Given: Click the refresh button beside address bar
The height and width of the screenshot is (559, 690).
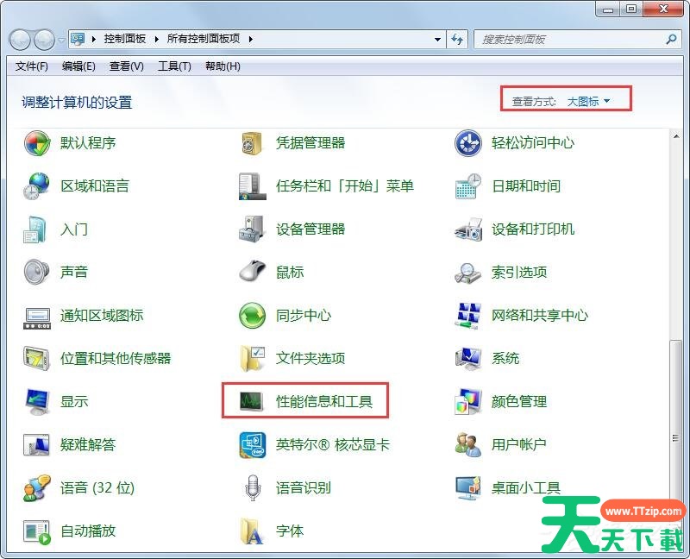Looking at the screenshot, I should pos(457,40).
